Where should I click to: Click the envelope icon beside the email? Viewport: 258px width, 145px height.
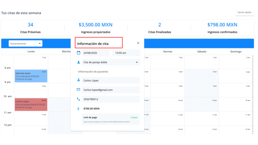click(78, 90)
